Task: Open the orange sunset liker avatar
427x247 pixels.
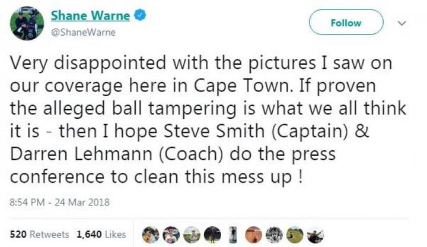Action: pyautogui.click(x=254, y=235)
